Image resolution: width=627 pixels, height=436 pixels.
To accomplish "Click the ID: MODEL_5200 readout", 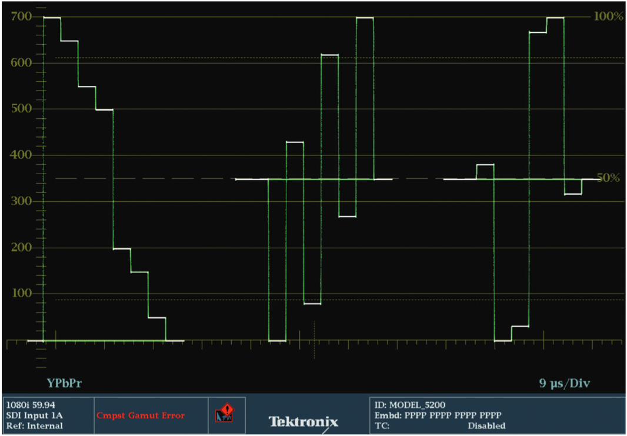I will click(410, 405).
